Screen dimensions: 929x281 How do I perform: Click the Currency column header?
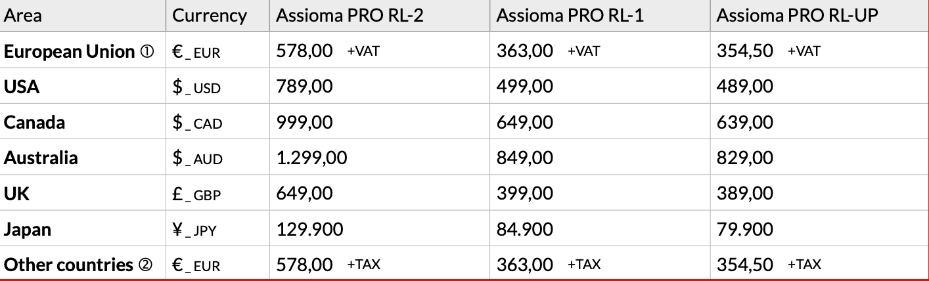210,16
